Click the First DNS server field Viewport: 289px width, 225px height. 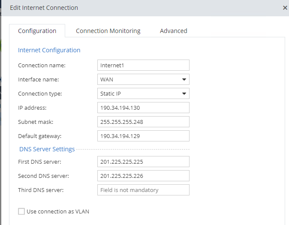point(143,162)
